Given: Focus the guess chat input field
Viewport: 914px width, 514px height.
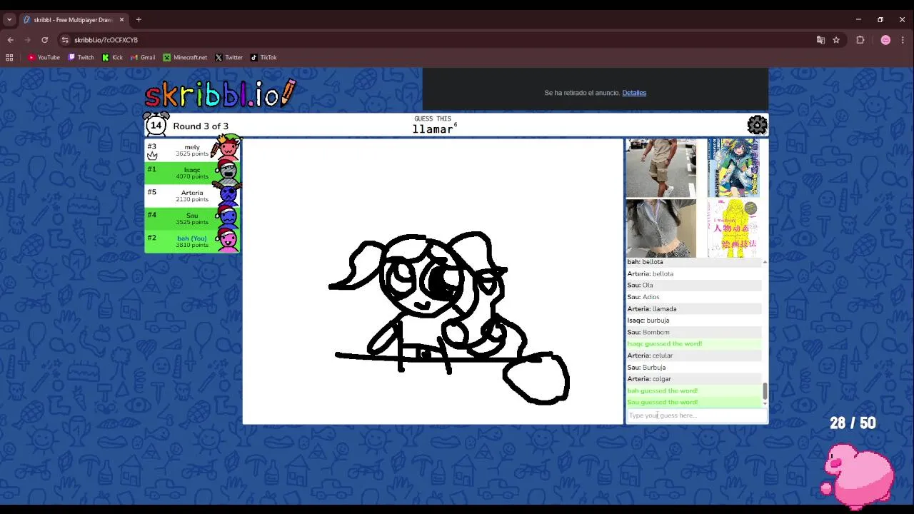Looking at the screenshot, I should 697,415.
